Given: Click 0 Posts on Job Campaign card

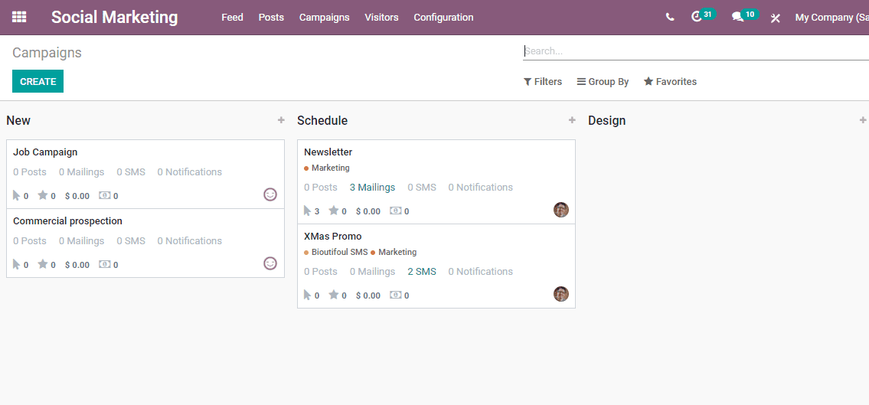Looking at the screenshot, I should [x=30, y=171].
